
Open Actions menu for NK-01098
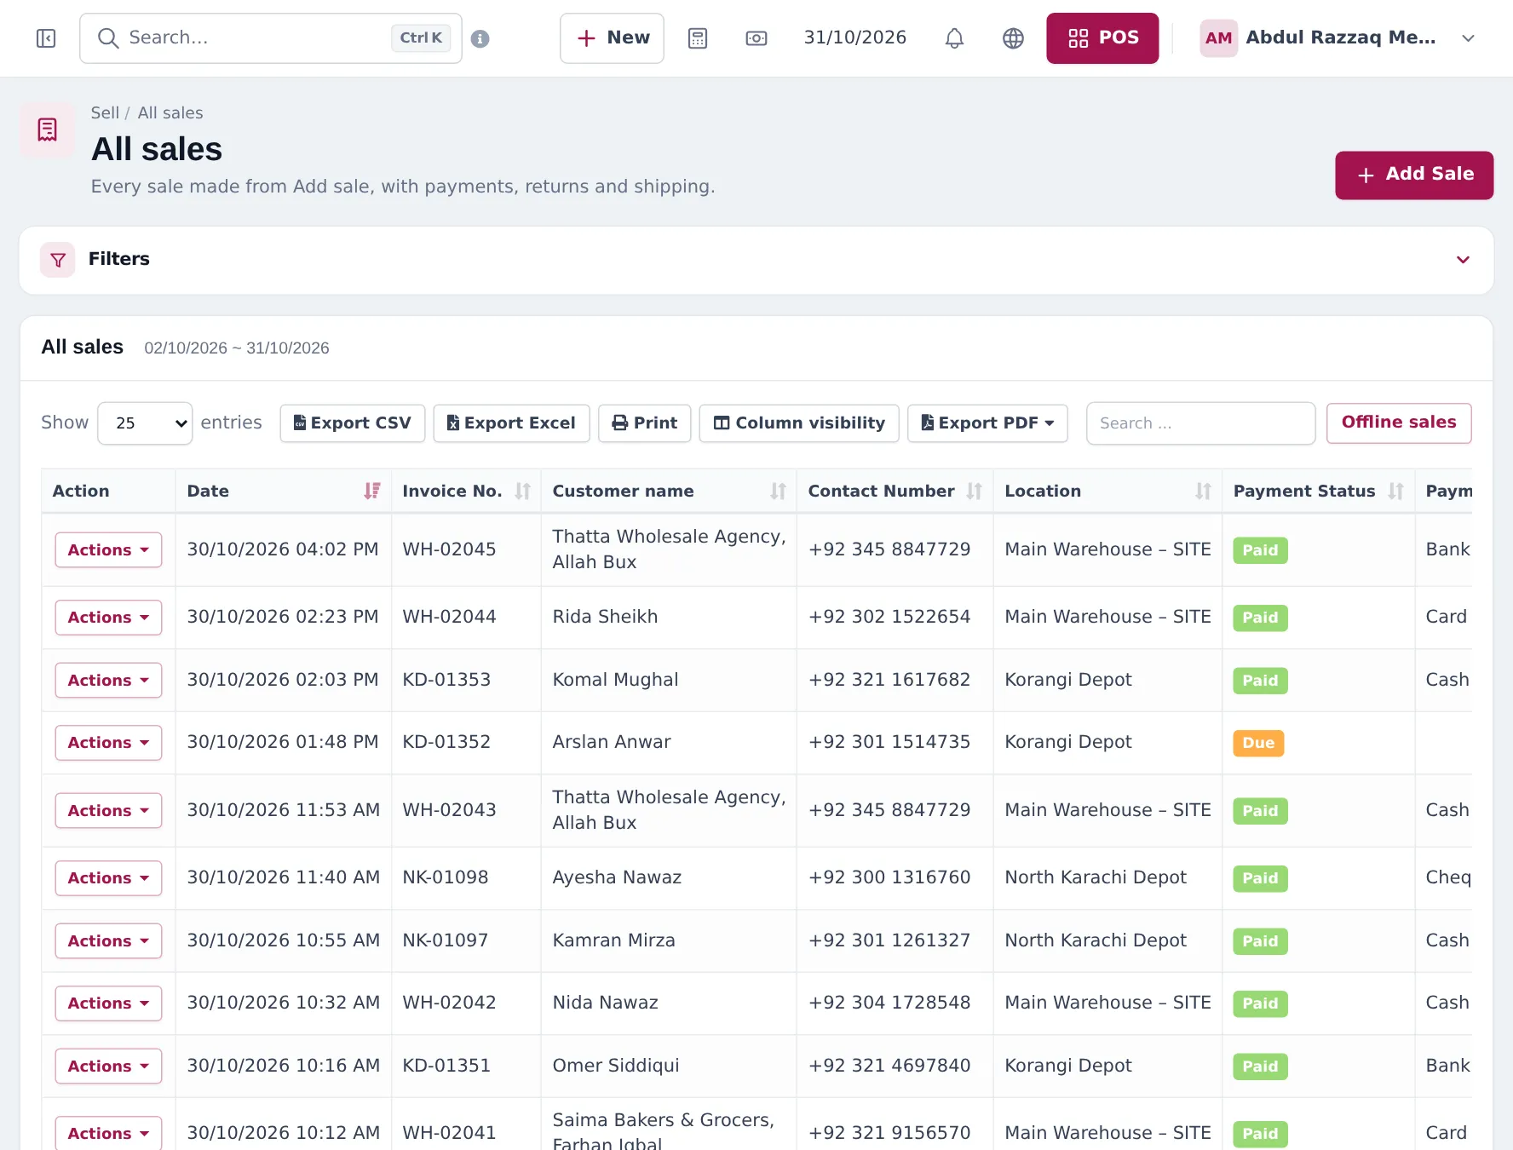108,878
